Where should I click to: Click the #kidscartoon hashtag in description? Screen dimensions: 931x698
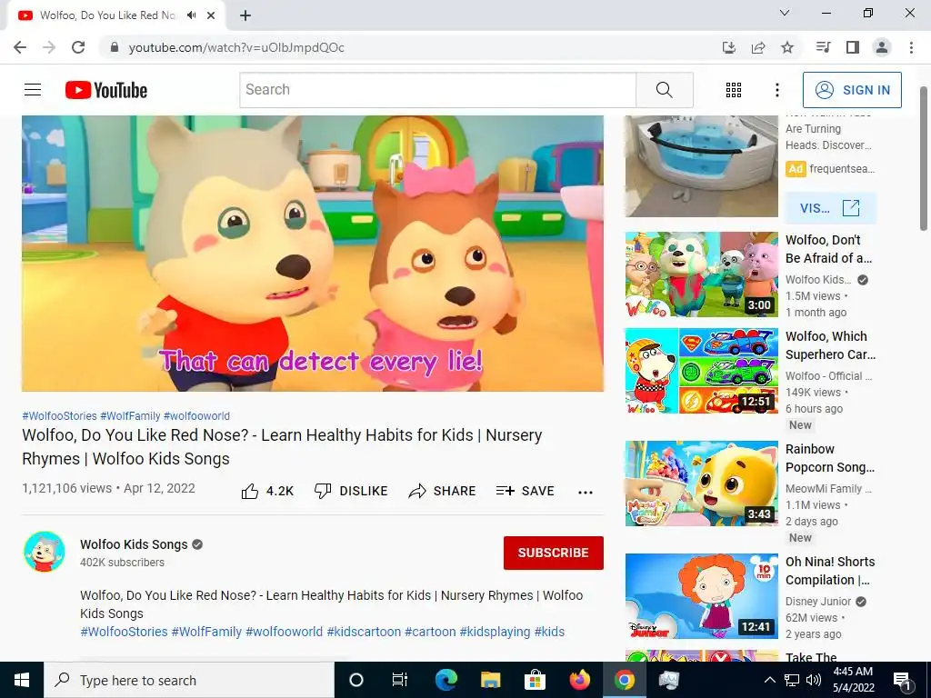tap(364, 632)
